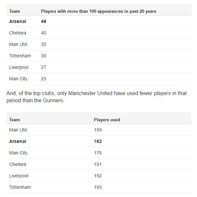Select the Chelsea cell in first table
This screenshot has height=197, width=197.
point(18,33)
